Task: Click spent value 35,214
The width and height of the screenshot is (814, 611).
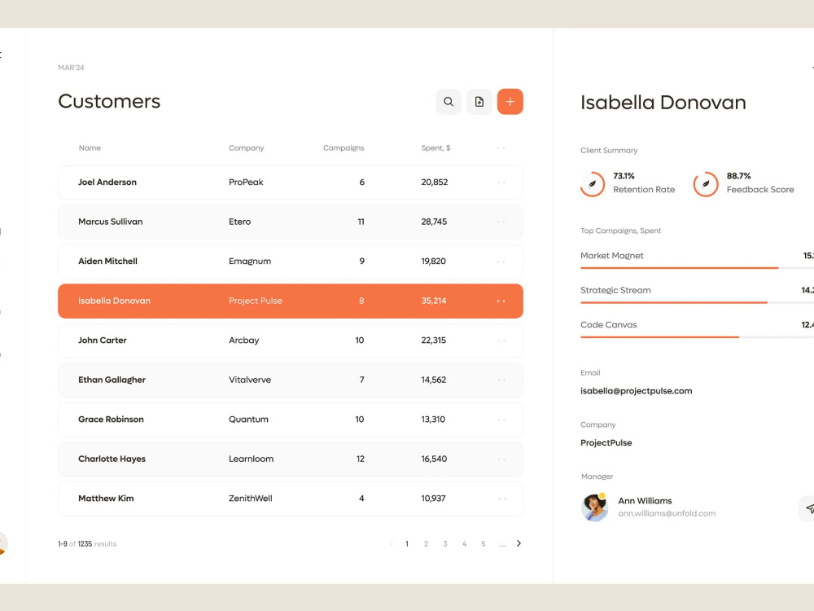Action: tap(434, 301)
